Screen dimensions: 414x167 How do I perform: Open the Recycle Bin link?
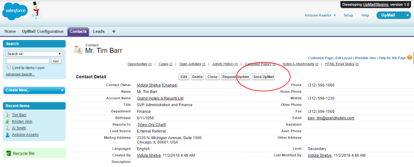(x=24, y=153)
